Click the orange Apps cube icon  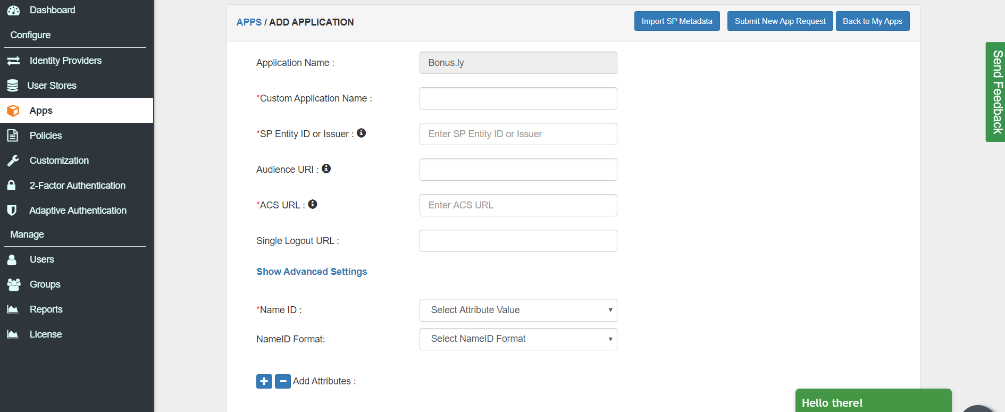click(13, 111)
